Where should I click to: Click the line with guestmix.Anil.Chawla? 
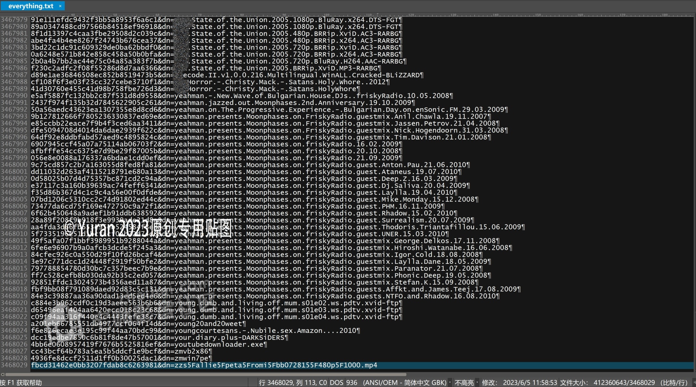261,116
